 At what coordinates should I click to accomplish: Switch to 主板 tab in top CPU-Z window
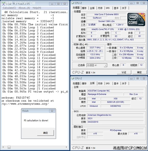click(92, 8)
